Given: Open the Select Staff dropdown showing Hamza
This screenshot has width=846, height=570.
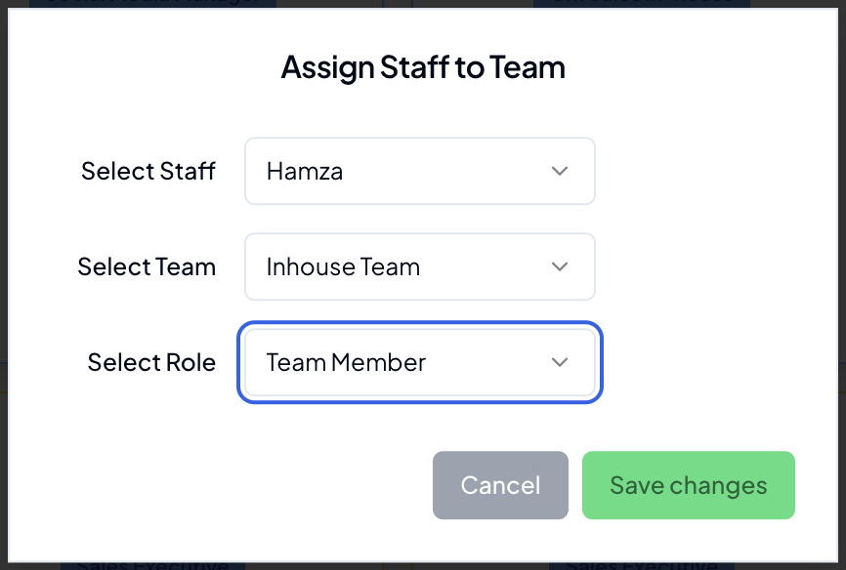Looking at the screenshot, I should [x=419, y=171].
